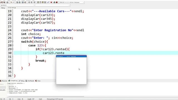Click the Profile analysis toolbar icon

(55, 2)
